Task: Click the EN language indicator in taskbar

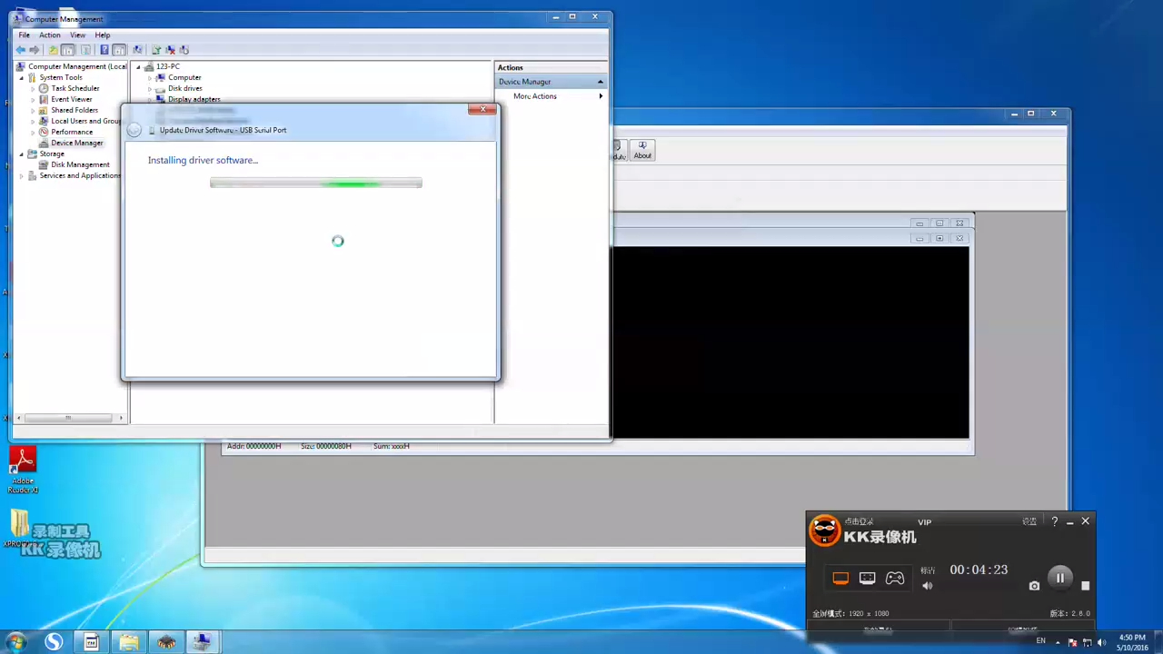Action: 1041,641
